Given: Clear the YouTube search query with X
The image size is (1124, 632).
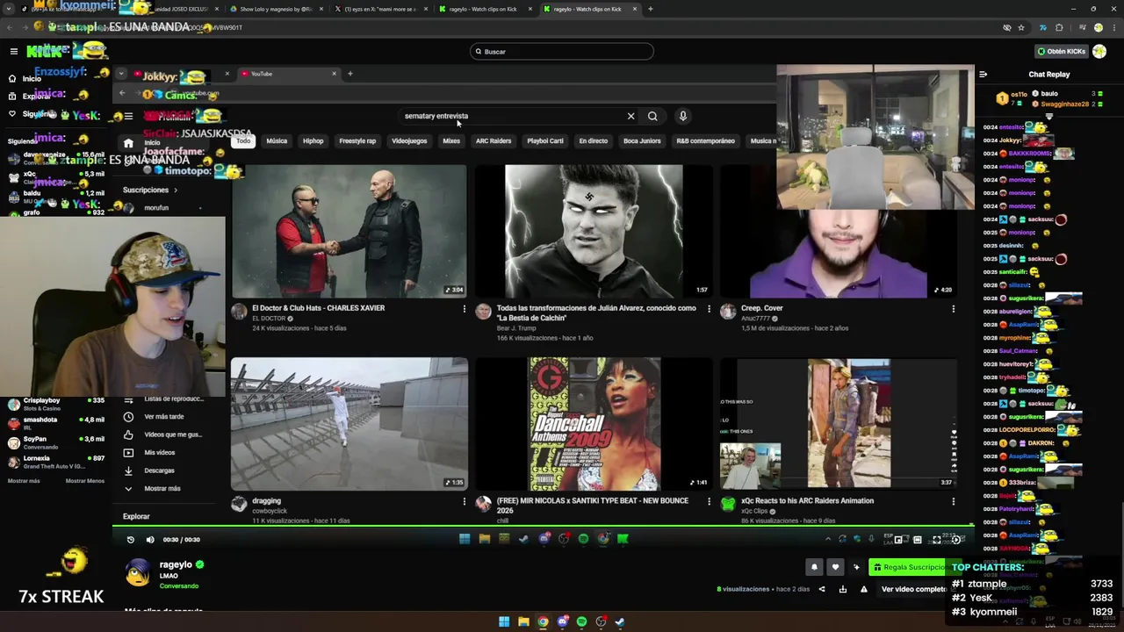Looking at the screenshot, I should point(630,116).
